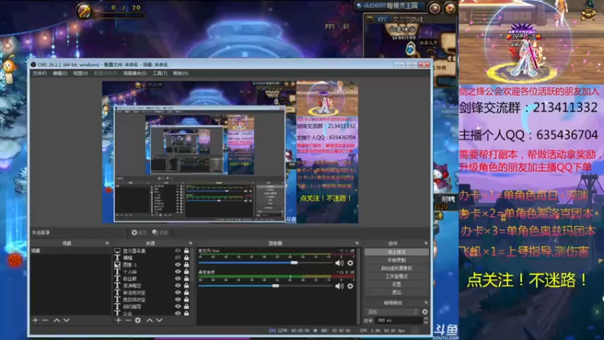
Task: Select the 场景 item in the scenes list
Action: tap(70, 251)
